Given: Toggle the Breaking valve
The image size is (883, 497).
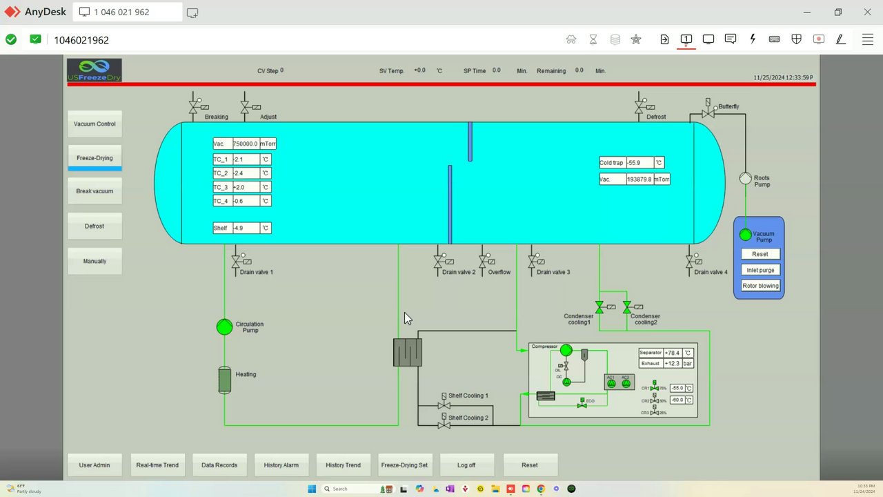Looking at the screenshot, I should pos(193,108).
